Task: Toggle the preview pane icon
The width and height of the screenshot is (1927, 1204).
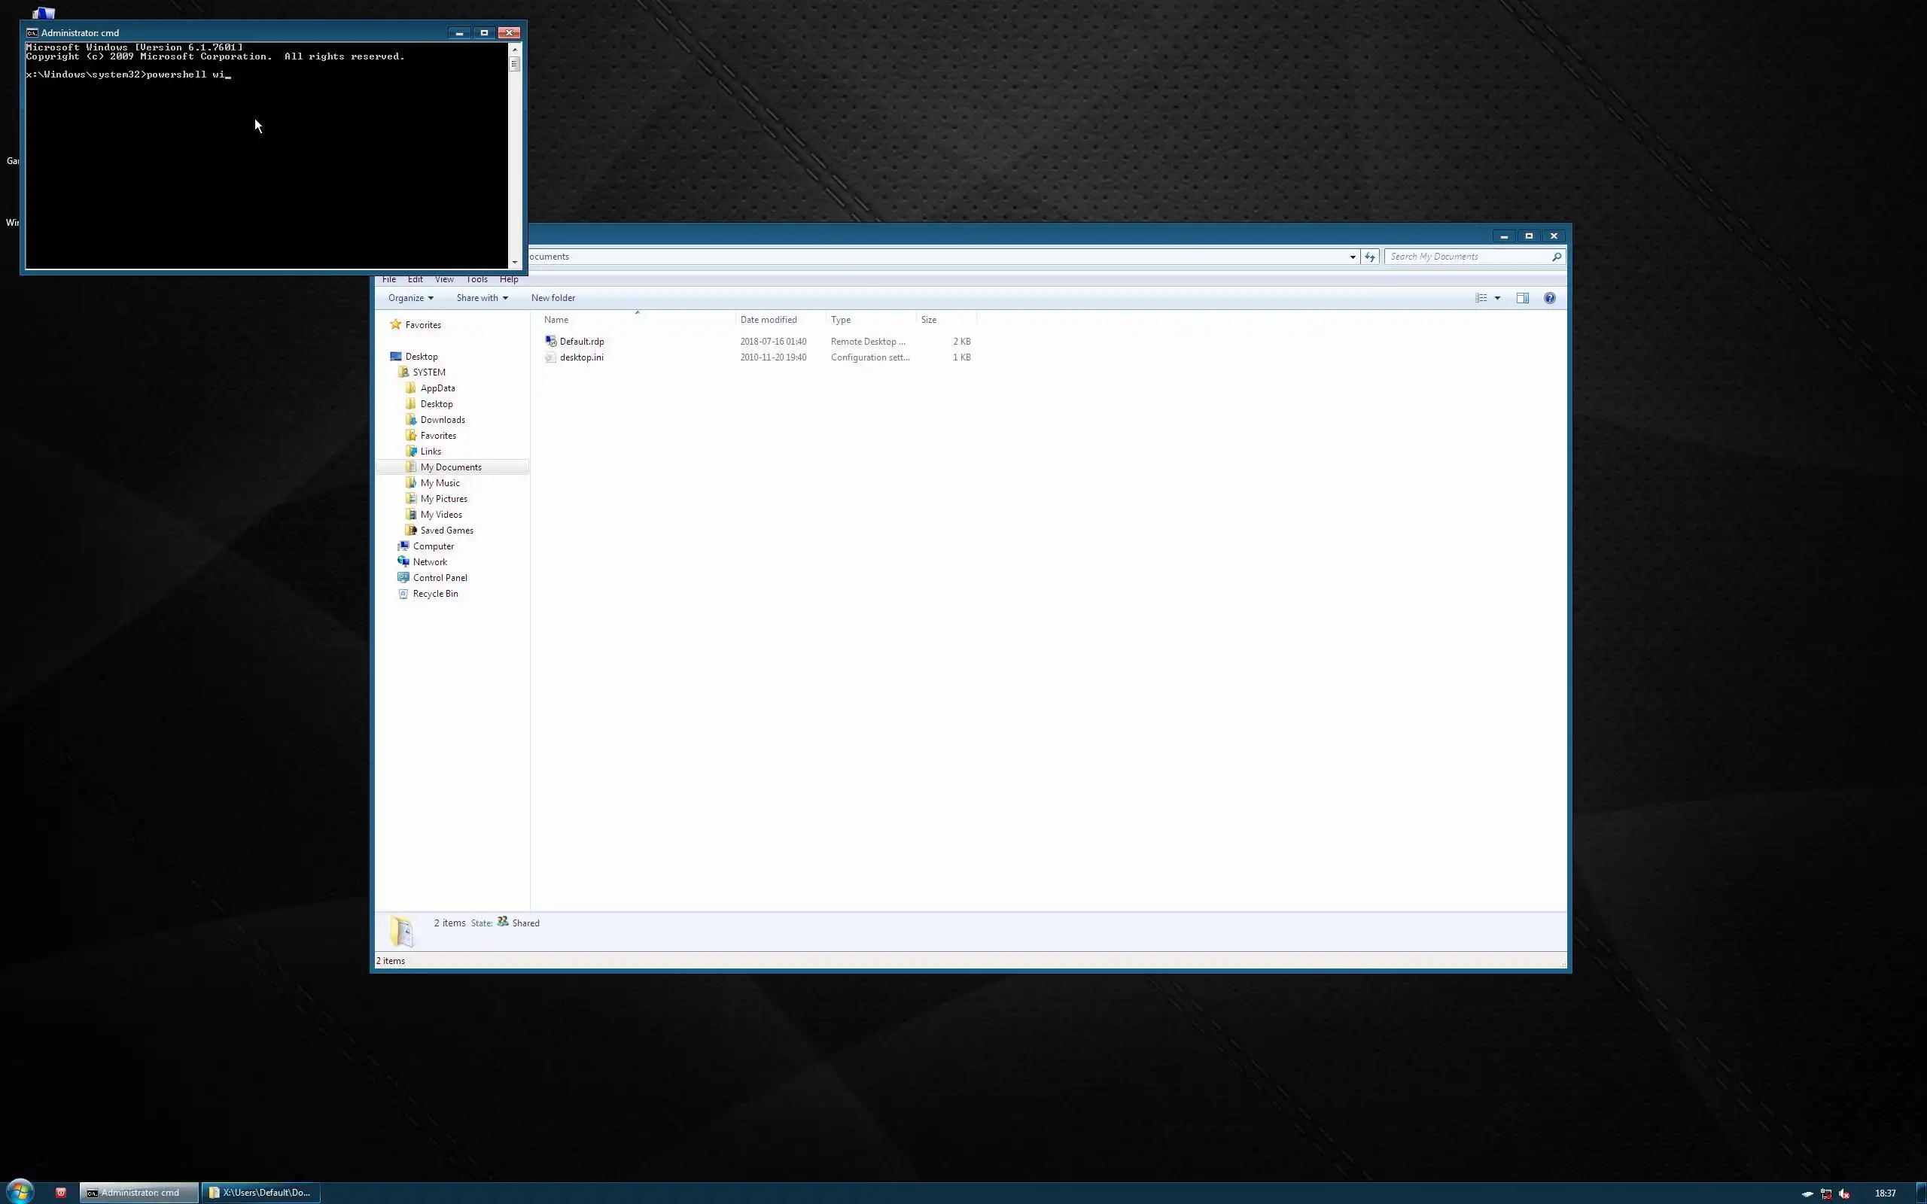Action: (x=1522, y=298)
